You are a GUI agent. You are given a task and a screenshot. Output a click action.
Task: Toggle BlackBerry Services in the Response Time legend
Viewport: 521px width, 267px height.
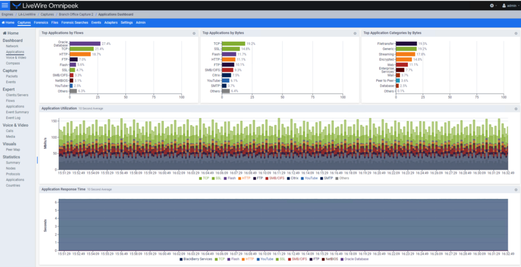(x=196, y=259)
